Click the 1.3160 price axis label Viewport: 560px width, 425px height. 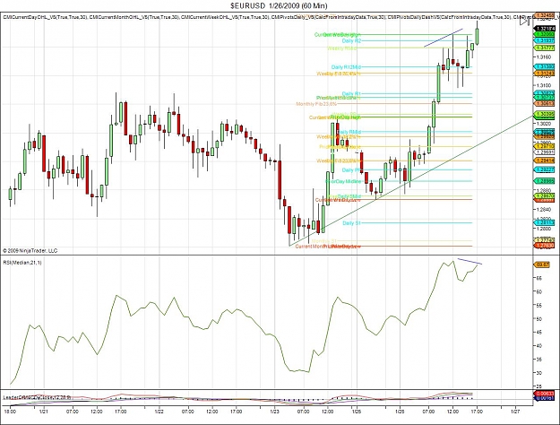(x=544, y=56)
